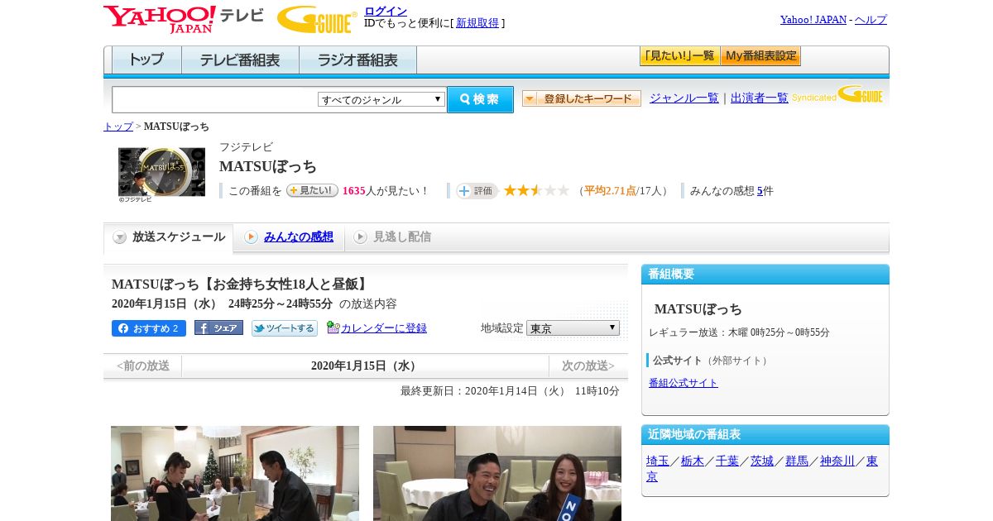Open the Yahoo! JAPAN link
This screenshot has width=993, height=521.
pos(813,20)
